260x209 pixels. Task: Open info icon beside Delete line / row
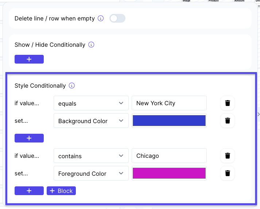(x=101, y=18)
